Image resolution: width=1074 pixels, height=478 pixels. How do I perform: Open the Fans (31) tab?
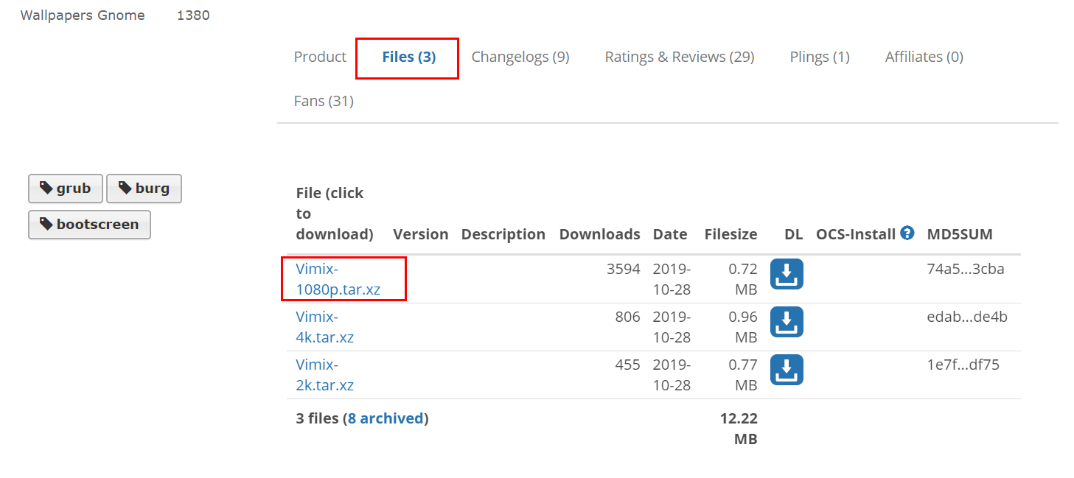pos(324,101)
